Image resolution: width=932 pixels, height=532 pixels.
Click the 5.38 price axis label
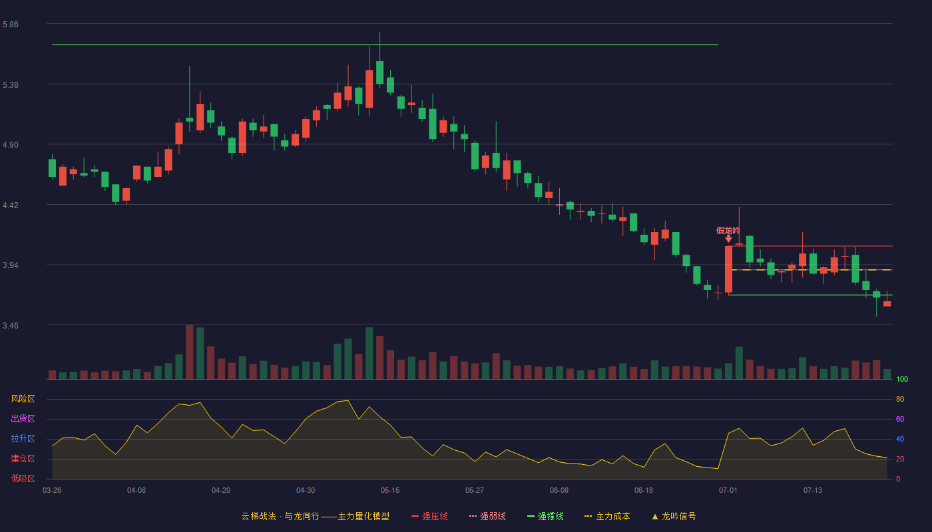[x=11, y=85]
